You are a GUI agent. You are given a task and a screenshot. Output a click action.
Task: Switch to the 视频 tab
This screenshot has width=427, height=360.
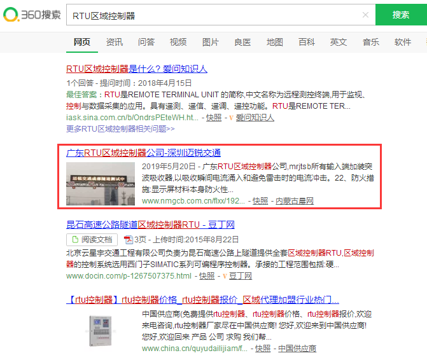178,42
